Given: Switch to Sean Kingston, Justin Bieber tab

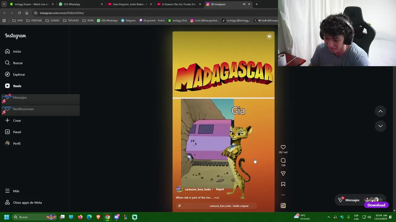Looking at the screenshot, I should click(129, 4).
